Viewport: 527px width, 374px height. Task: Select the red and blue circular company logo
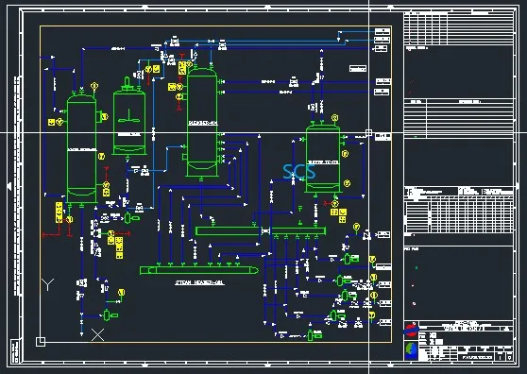pos(411,330)
